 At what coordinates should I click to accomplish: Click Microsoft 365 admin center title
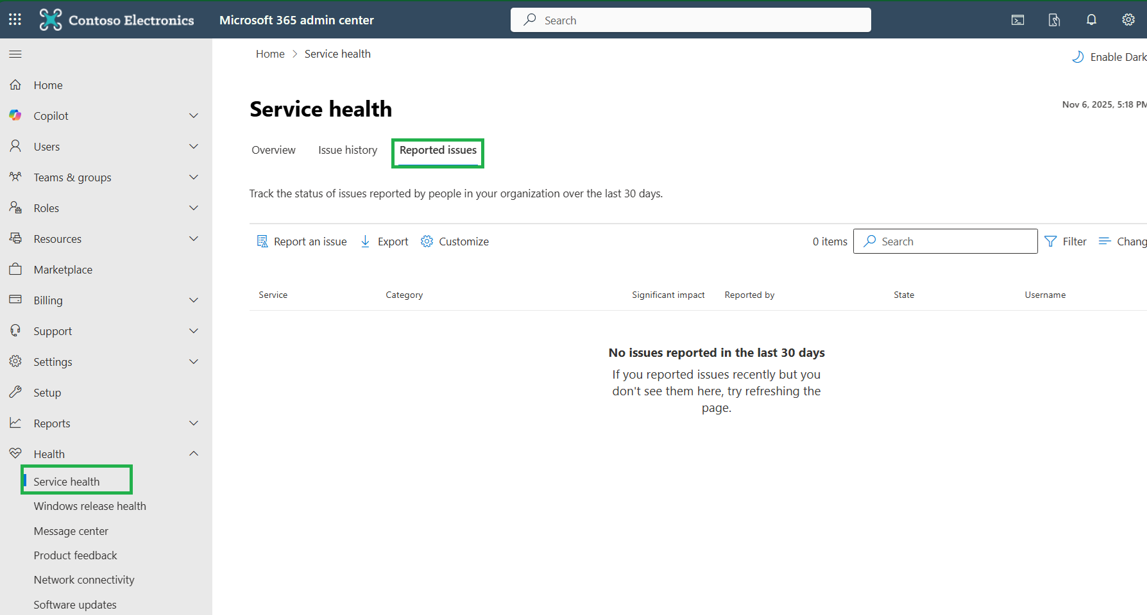tap(296, 20)
